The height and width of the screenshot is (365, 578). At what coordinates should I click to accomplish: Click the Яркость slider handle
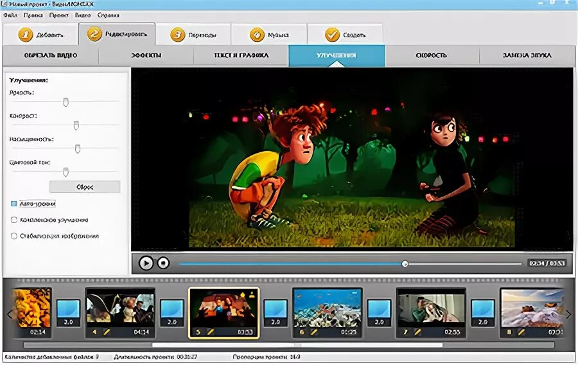click(x=66, y=102)
